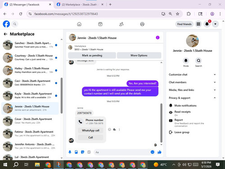Open emoji picker in message field
Image resolution: width=225 pixels, height=169 pixels.
click(x=153, y=152)
